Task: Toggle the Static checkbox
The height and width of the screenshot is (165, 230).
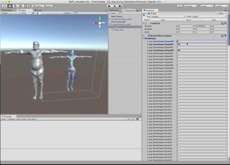Action: 218,13
